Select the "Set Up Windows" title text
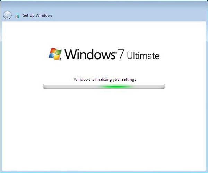Image resolution: width=208 pixels, height=173 pixels. 38,16
